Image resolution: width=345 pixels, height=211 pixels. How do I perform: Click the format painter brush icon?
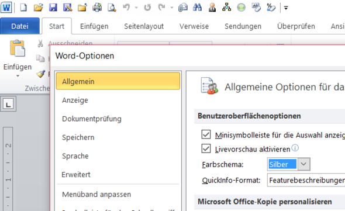click(x=41, y=74)
